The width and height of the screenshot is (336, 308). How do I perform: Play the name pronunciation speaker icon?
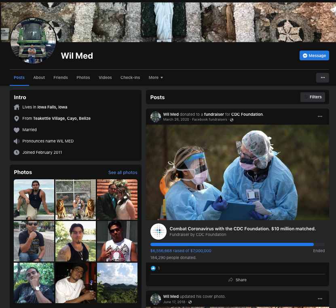tap(17, 141)
